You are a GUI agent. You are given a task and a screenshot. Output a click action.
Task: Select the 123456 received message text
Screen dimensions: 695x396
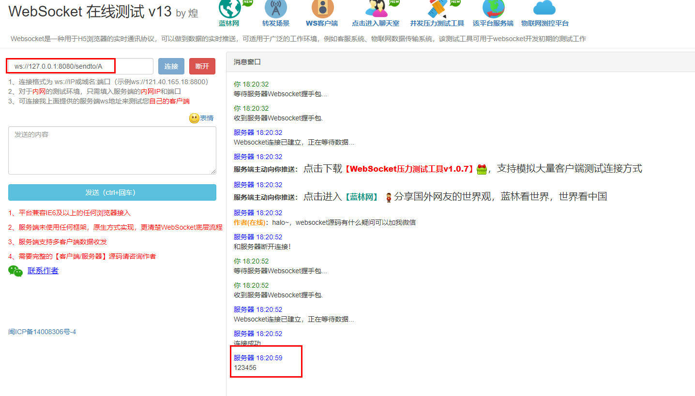point(245,368)
